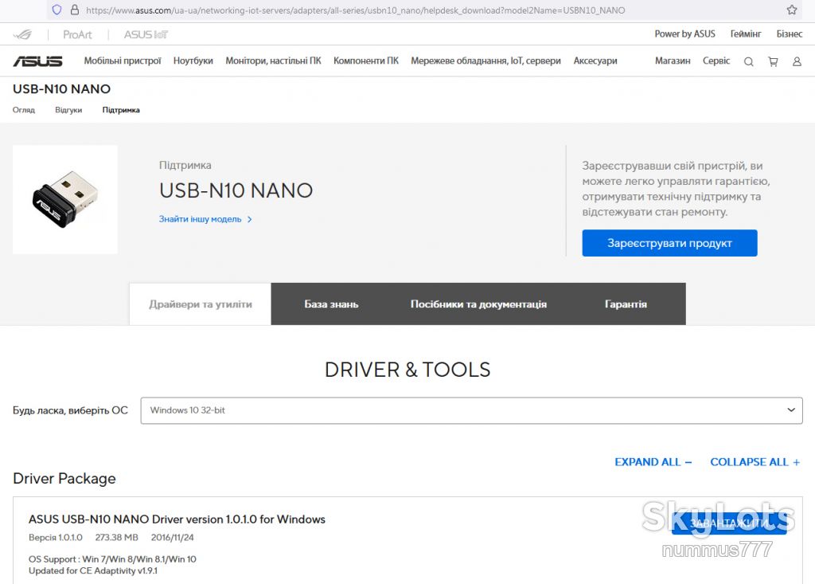Open tracking protection shield
This screenshot has height=584, width=815.
pyautogui.click(x=57, y=10)
